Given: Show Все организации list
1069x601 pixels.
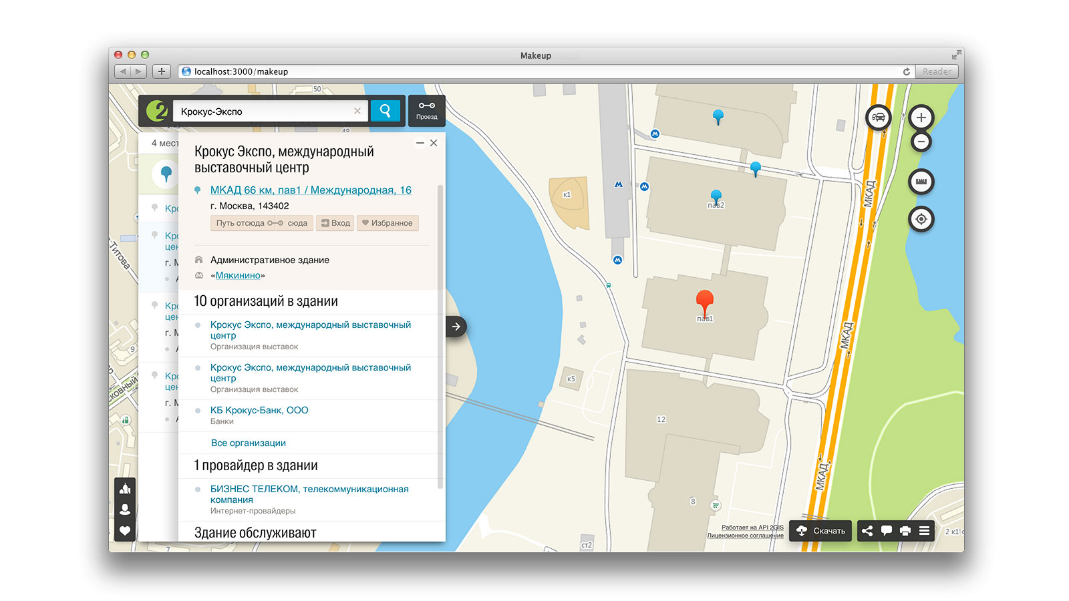Looking at the screenshot, I should tap(249, 443).
